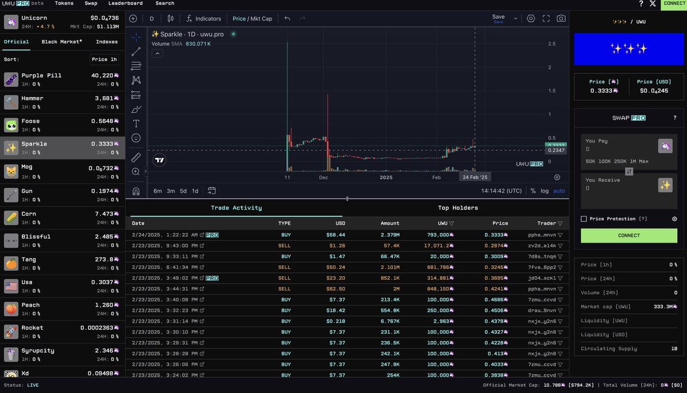The image size is (687, 393).
Task: Select the ruler measure tool
Action: (x=136, y=157)
